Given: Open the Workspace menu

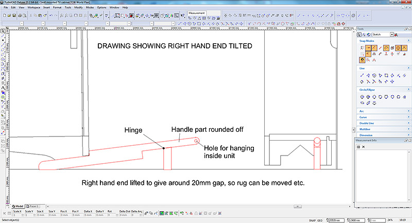Looking at the screenshot, I should (x=34, y=8).
